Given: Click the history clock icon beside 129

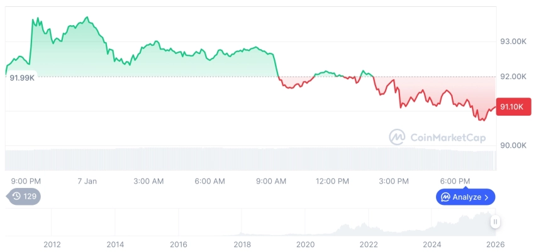Looking at the screenshot, I should (x=16, y=196).
